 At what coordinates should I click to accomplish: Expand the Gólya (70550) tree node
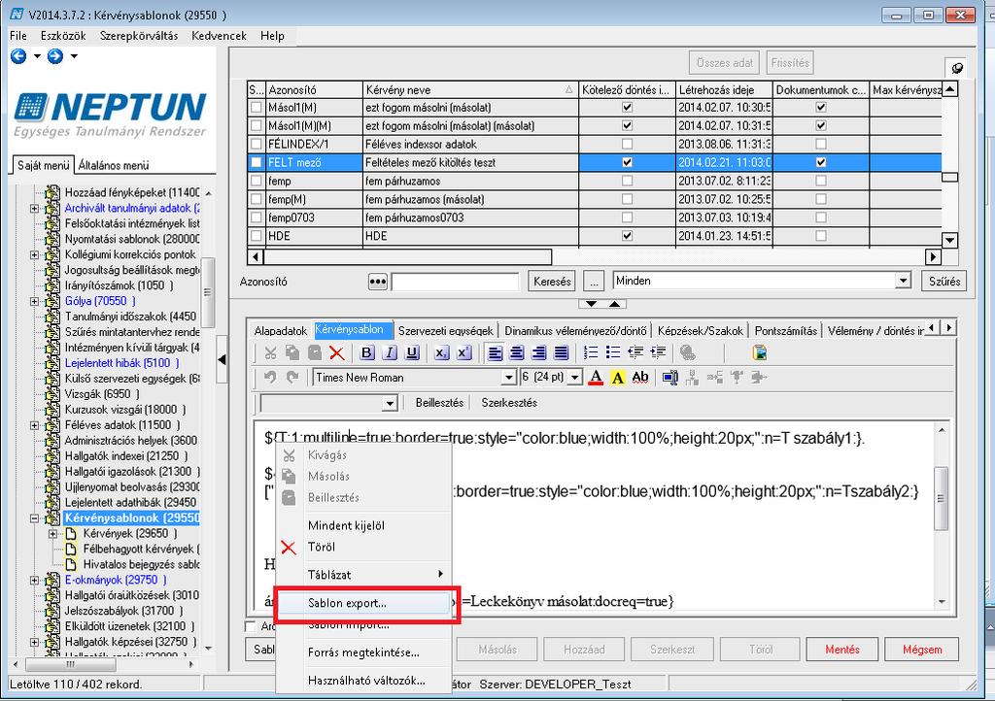(x=35, y=302)
